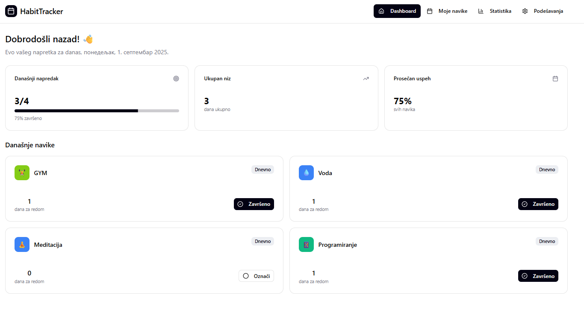Click the green Programiranje habit icon

[x=306, y=244]
